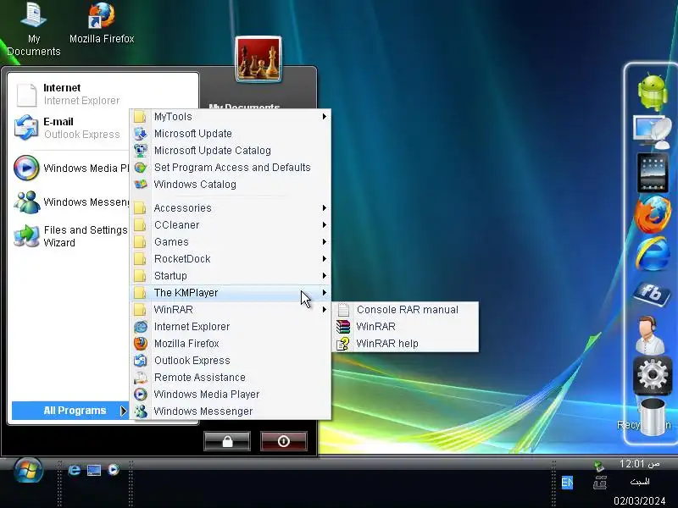Image resolution: width=678 pixels, height=508 pixels.
Task: Click the power shutdown button
Action: point(284,441)
